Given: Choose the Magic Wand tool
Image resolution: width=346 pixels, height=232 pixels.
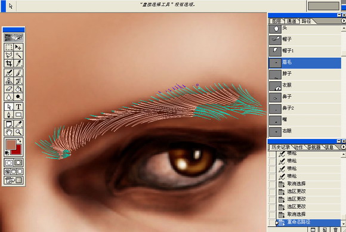Looking at the screenshot, I should [x=18, y=55].
